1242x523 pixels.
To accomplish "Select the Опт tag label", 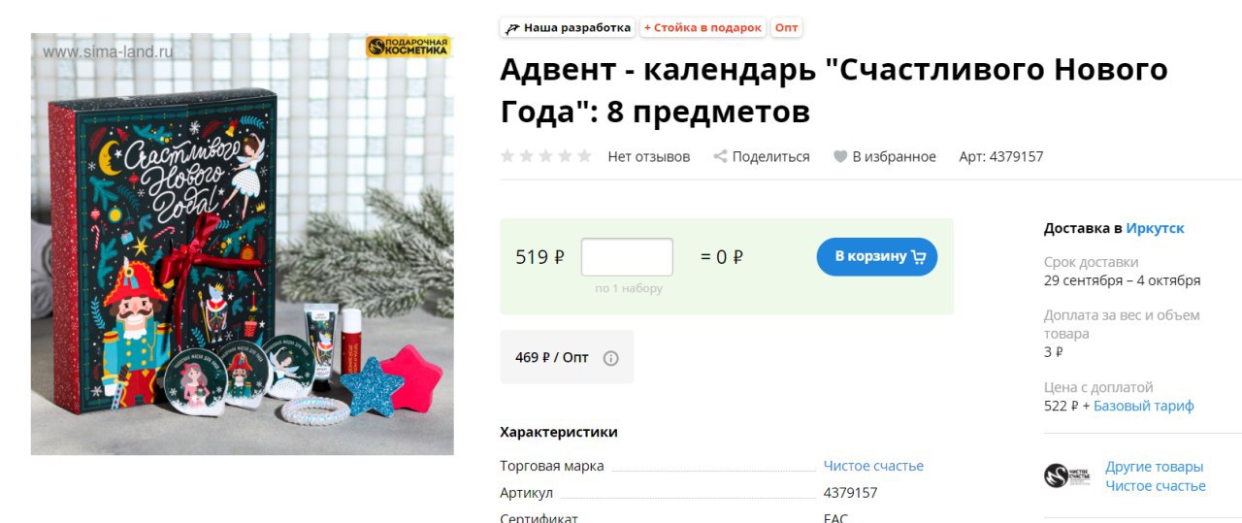I will coord(787,28).
